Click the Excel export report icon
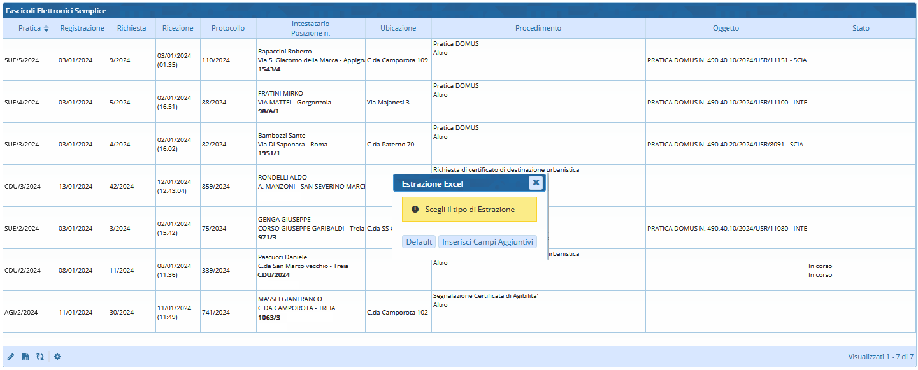This screenshot has height=370, width=918. pyautogui.click(x=25, y=357)
